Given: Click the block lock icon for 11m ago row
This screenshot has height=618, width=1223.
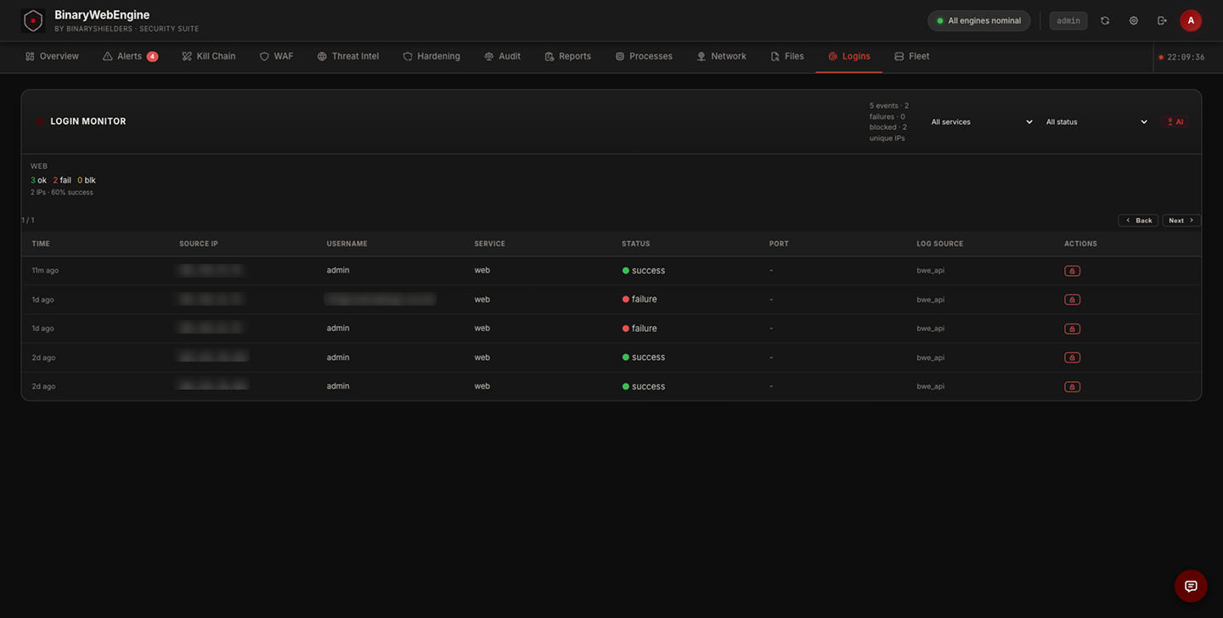Looking at the screenshot, I should (1072, 271).
